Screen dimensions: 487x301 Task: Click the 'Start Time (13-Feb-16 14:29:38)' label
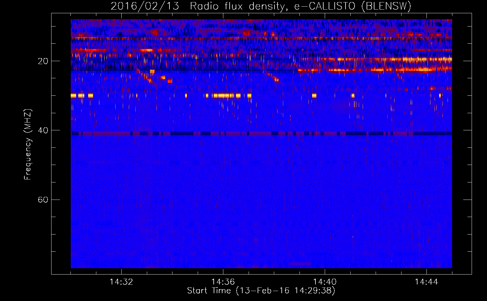tap(261, 291)
